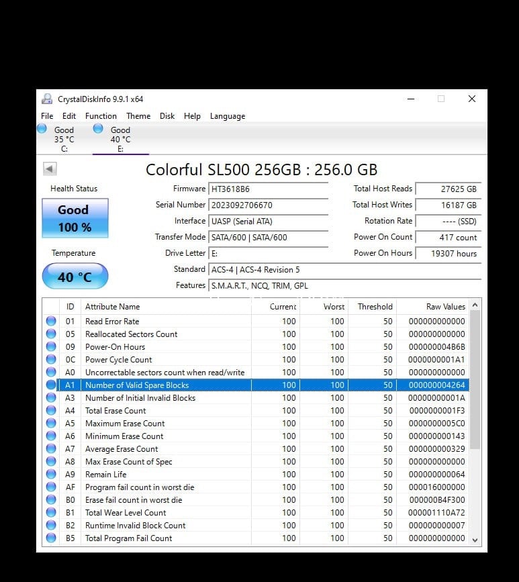Click status icon of Runtime Invalid Block Count
519x582 pixels.
(51, 525)
